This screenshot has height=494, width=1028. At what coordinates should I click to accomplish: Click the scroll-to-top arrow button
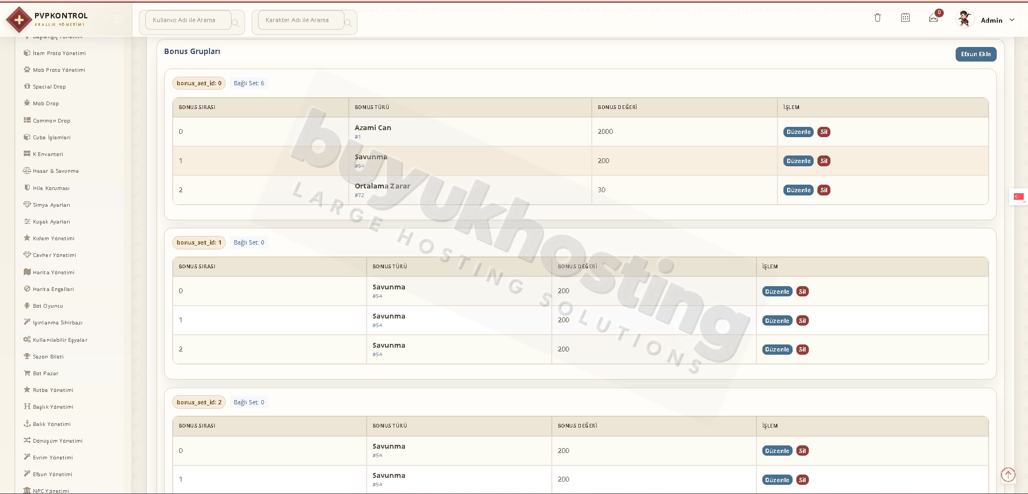click(1008, 475)
